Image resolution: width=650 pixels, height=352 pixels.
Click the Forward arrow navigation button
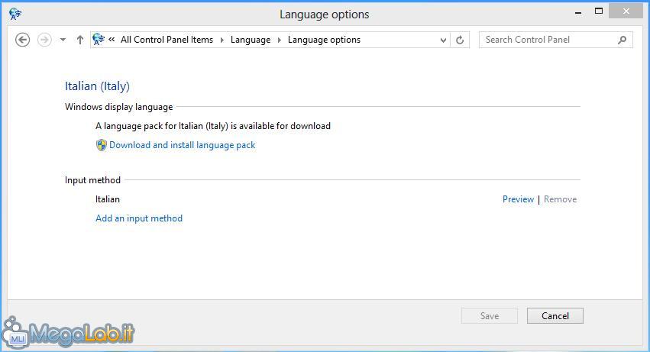click(44, 40)
